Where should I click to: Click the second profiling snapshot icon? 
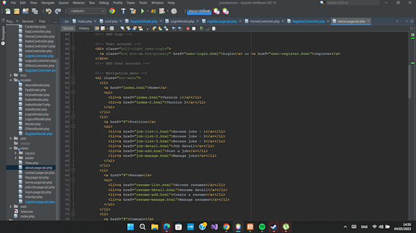pos(226,11)
